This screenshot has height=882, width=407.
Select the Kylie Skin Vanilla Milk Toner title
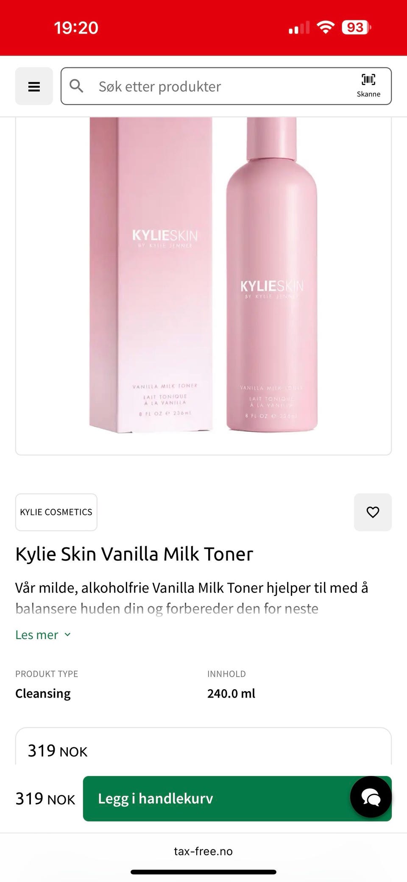point(134,554)
